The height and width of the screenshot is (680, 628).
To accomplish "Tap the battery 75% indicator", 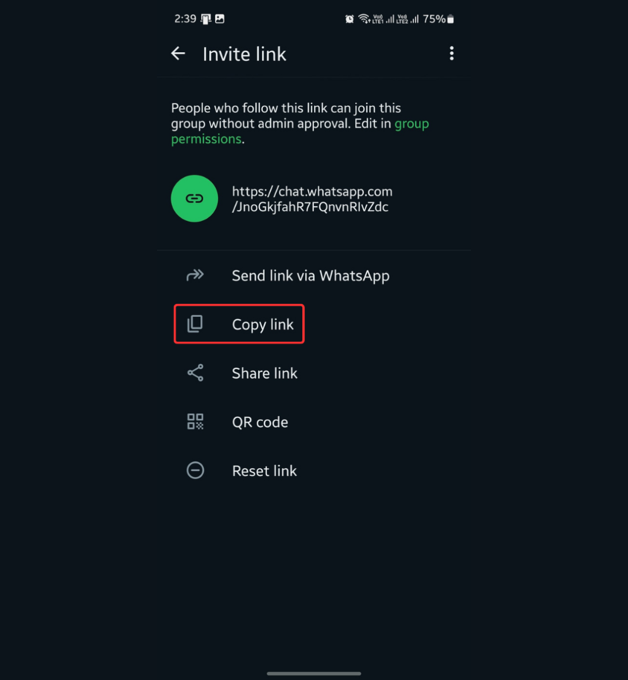I will pos(439,19).
